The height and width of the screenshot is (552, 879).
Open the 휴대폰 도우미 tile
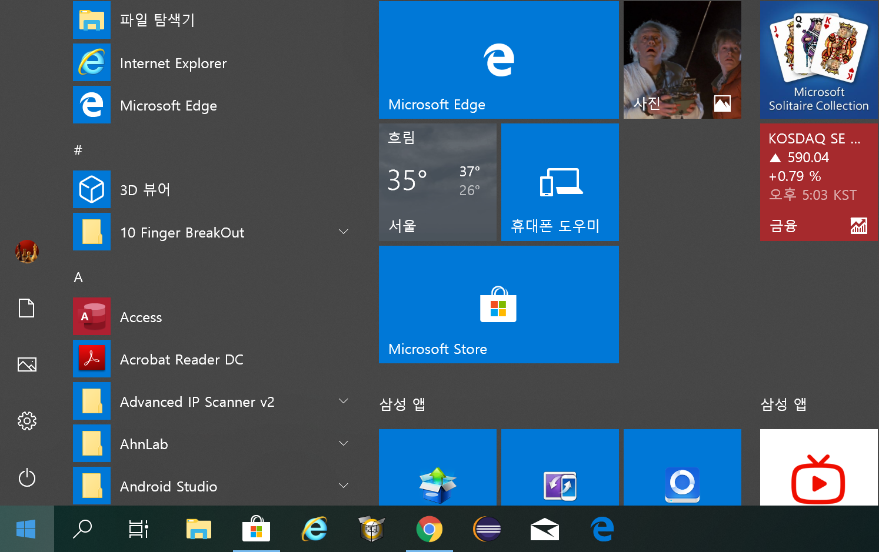coord(560,182)
